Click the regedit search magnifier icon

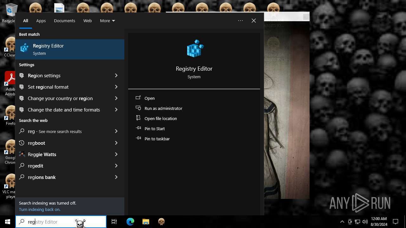click(22, 166)
